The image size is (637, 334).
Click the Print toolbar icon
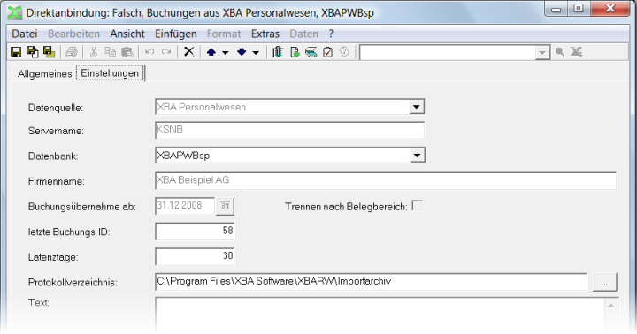point(72,52)
